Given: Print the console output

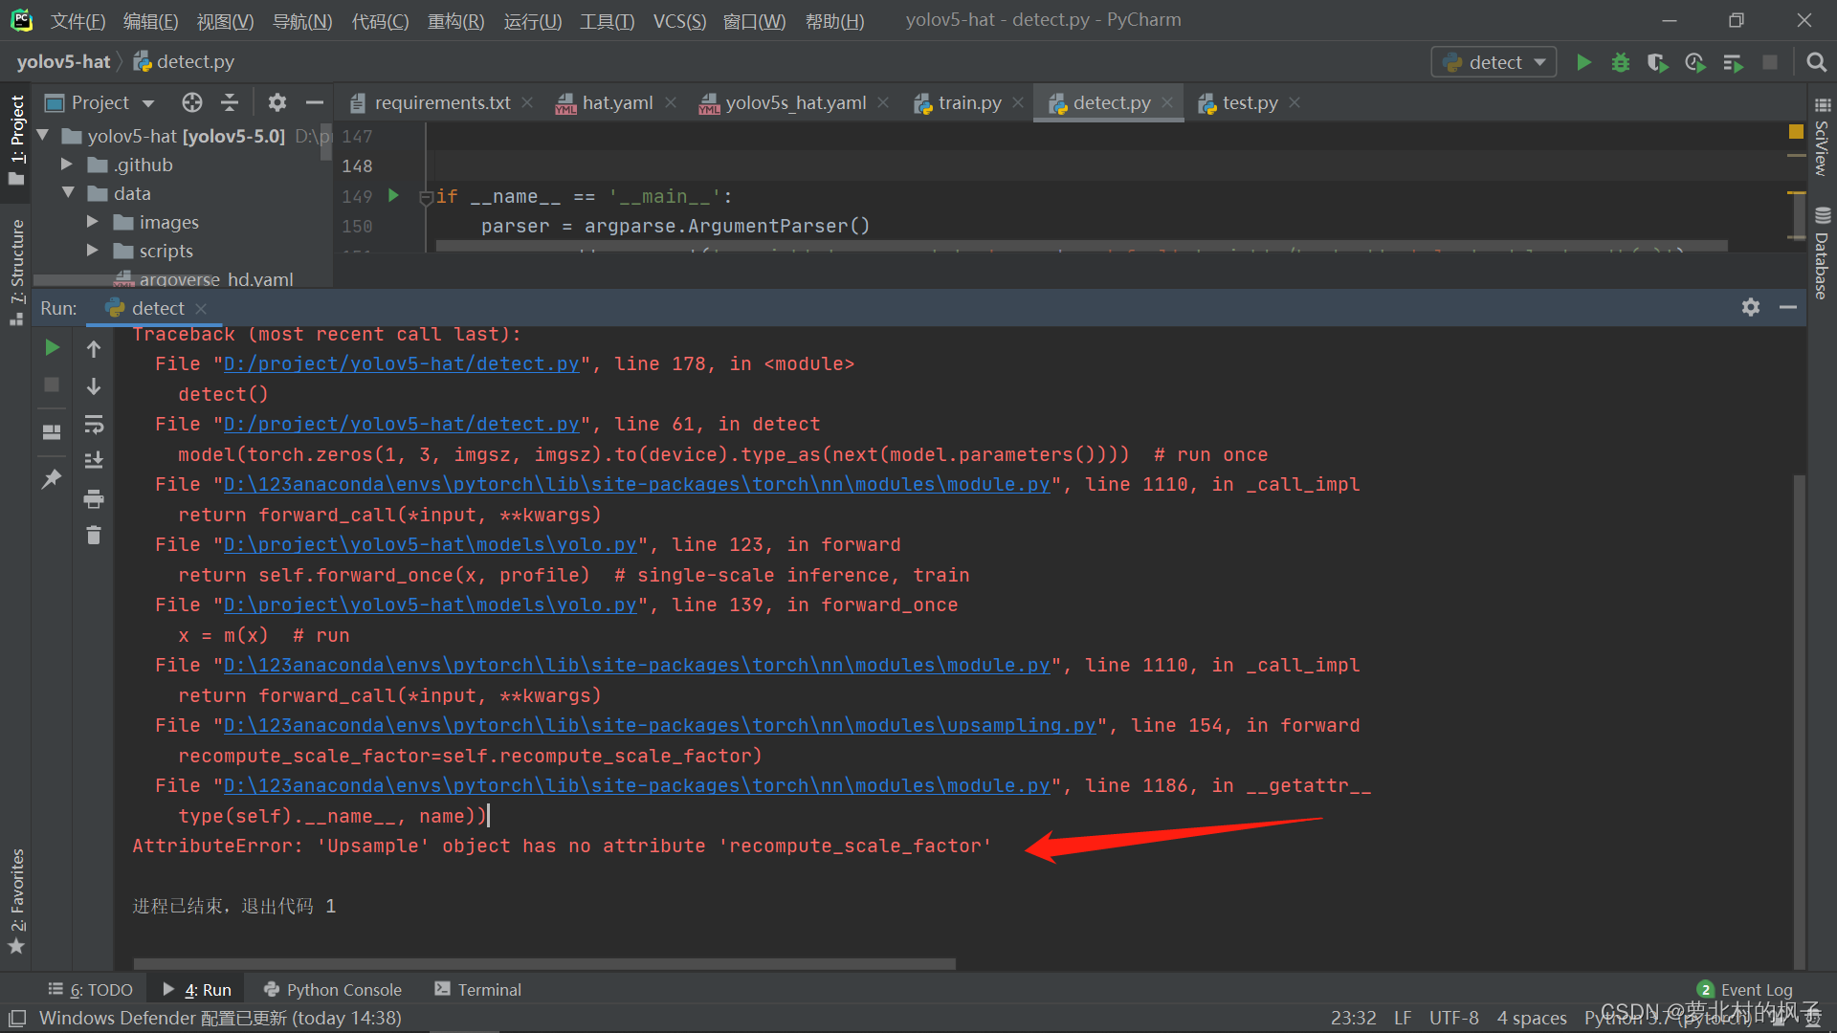Looking at the screenshot, I should (94, 498).
